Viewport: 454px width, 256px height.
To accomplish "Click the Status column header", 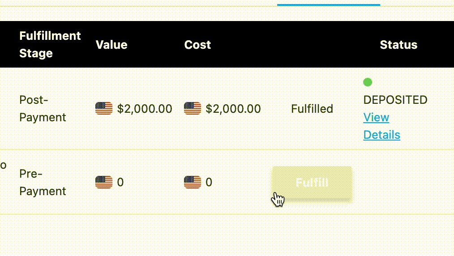I will 398,45.
